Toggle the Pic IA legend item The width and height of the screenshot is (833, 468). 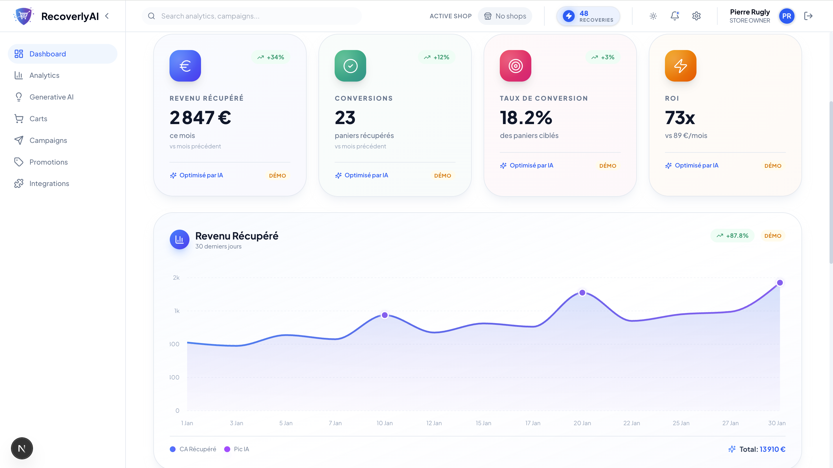click(x=237, y=449)
